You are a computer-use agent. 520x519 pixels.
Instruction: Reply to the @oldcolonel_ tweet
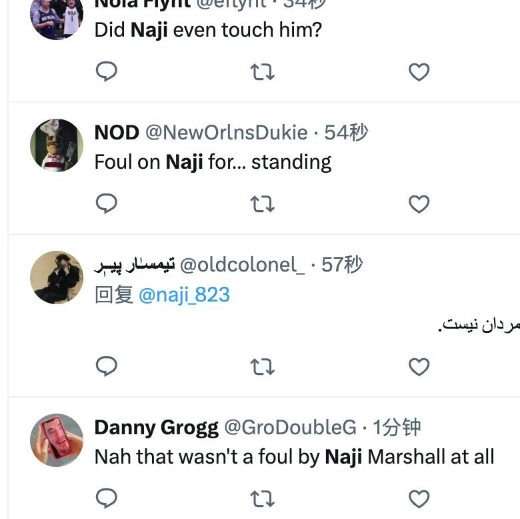(107, 366)
